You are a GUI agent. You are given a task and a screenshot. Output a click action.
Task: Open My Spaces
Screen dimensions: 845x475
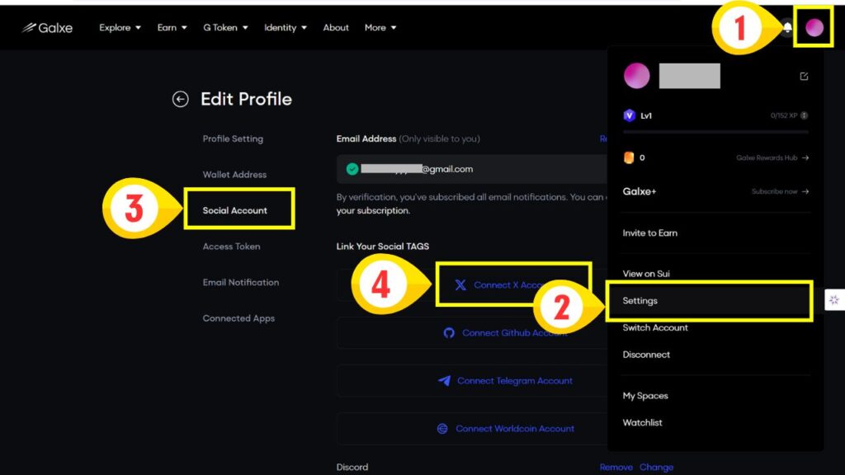coord(645,395)
